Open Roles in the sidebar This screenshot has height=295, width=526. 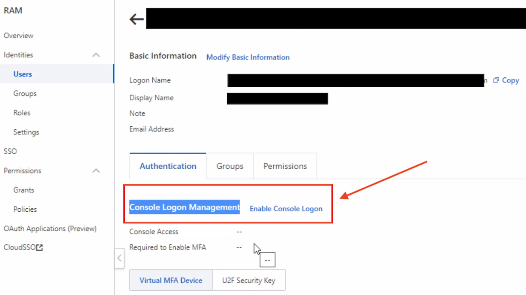coord(22,113)
